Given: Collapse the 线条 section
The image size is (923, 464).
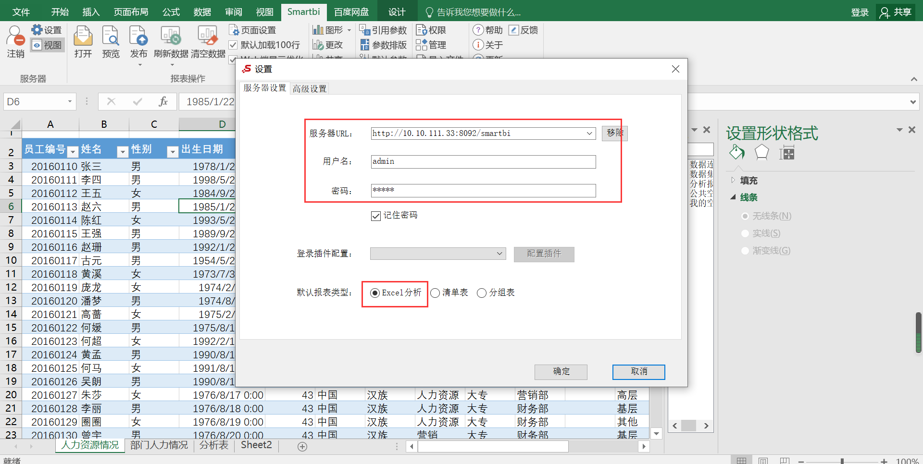Looking at the screenshot, I should pos(733,197).
